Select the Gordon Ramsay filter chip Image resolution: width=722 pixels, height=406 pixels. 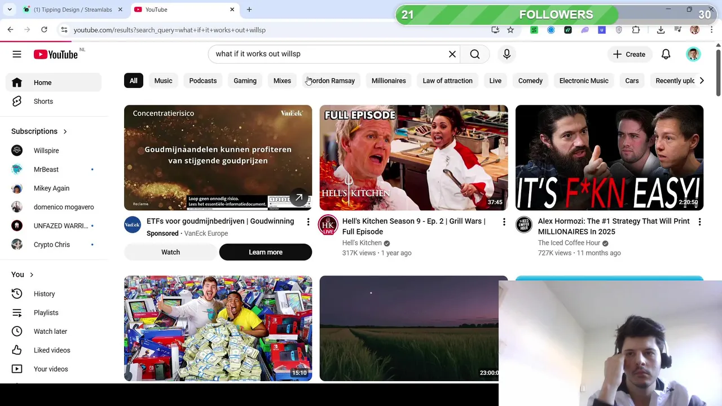(x=332, y=81)
